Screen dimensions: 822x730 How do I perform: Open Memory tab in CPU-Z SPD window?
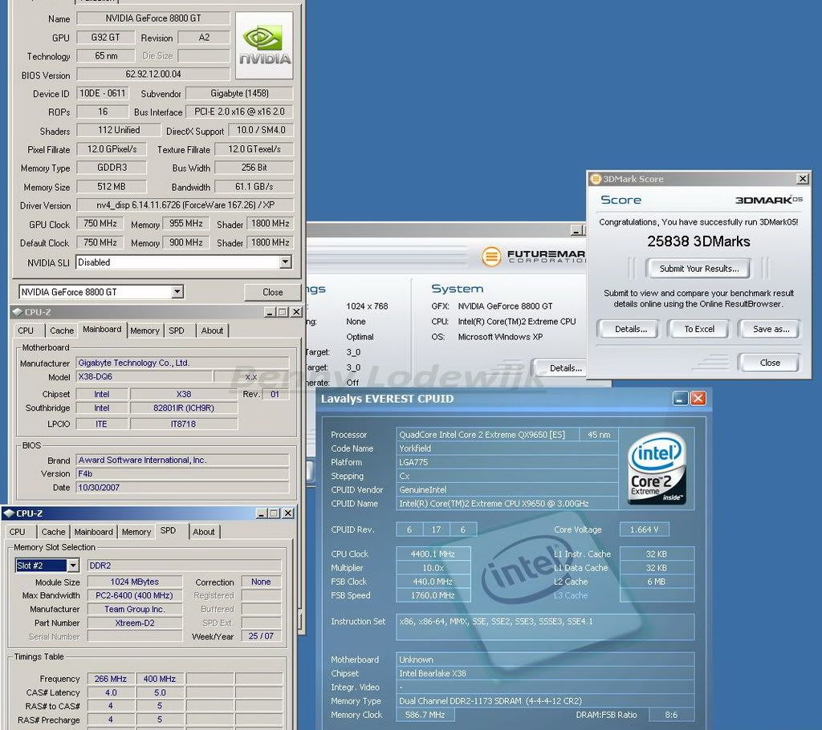point(136,532)
